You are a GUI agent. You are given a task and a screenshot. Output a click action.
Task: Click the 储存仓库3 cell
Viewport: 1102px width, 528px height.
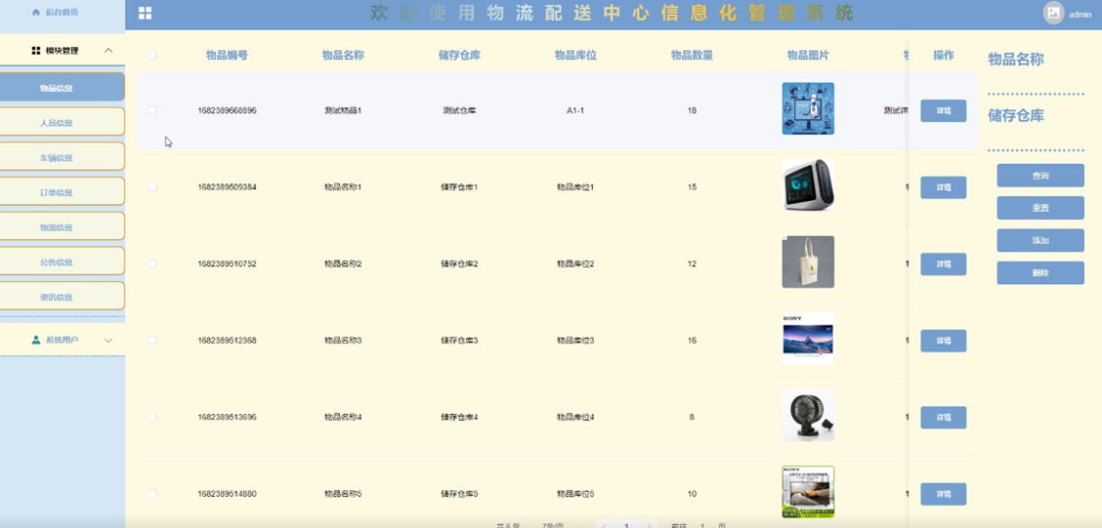point(459,341)
